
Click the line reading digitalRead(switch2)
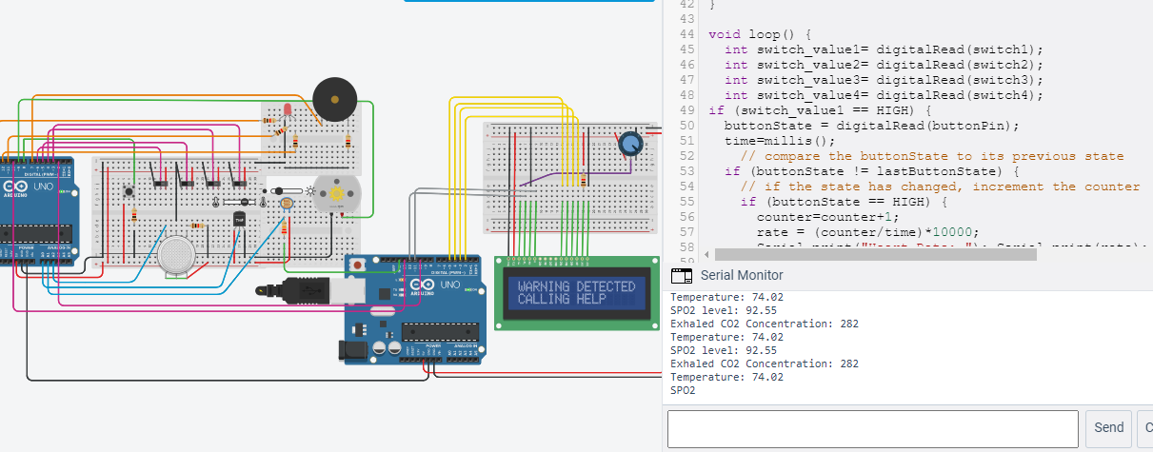[885, 65]
